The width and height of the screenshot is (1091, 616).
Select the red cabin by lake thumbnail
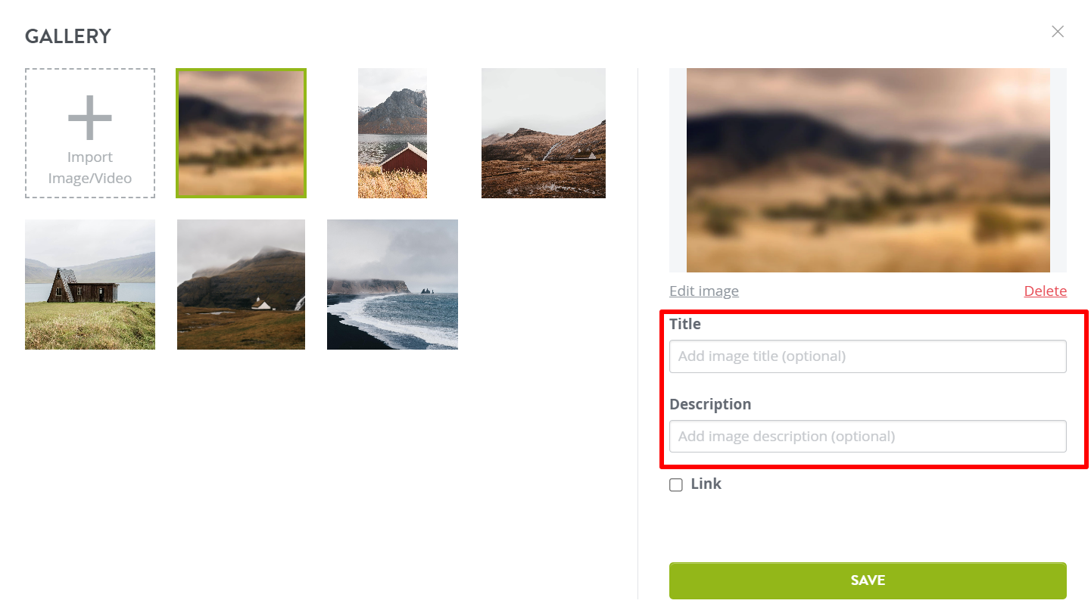coord(392,133)
